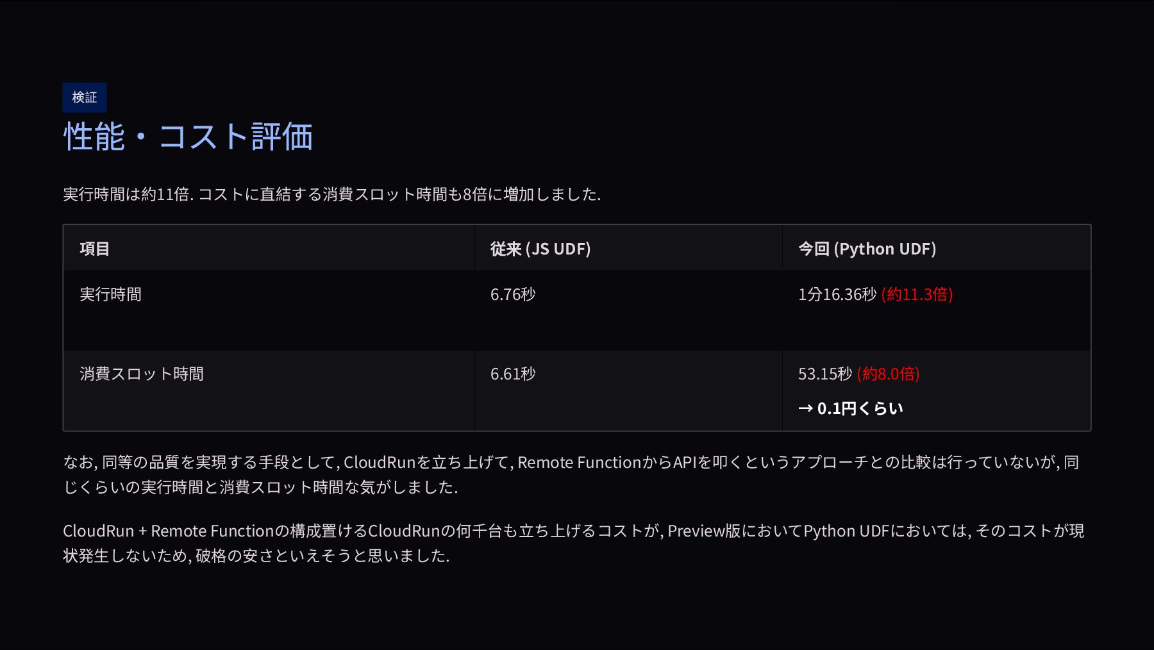The height and width of the screenshot is (650, 1154).
Task: Click the 検証 badge above the title
Action: 85,97
